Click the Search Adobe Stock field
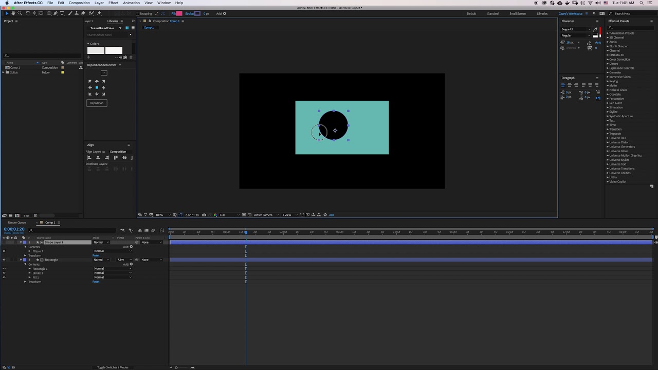The width and height of the screenshot is (658, 370). [109, 34]
